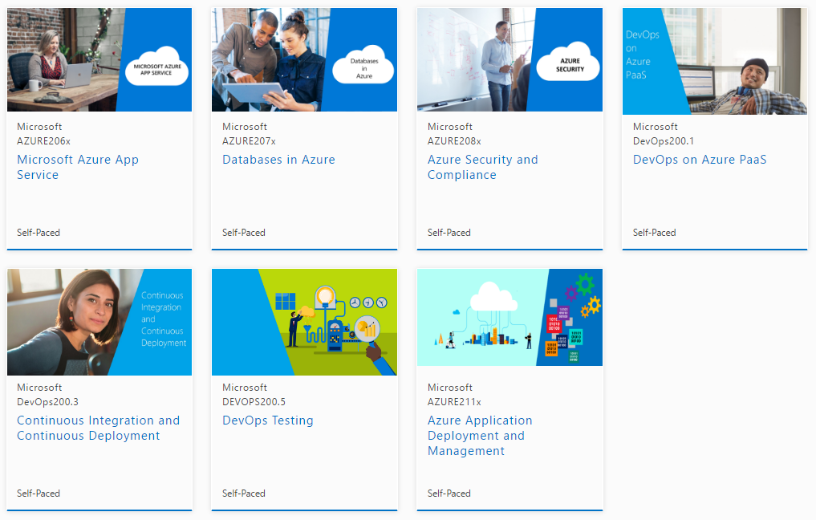
Task: Click Self-Paced on the DevOps Testing card
Action: (243, 494)
